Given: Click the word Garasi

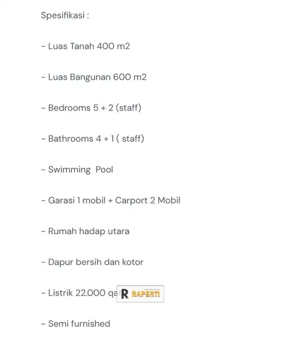Looking at the screenshot, I should click(x=61, y=200).
